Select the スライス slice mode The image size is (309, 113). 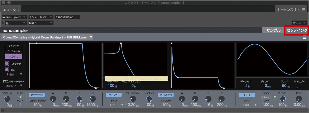(14, 56)
